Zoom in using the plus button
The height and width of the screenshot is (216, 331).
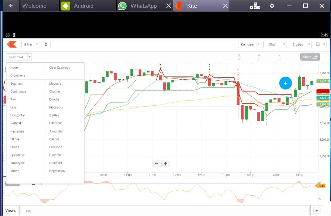(165, 164)
